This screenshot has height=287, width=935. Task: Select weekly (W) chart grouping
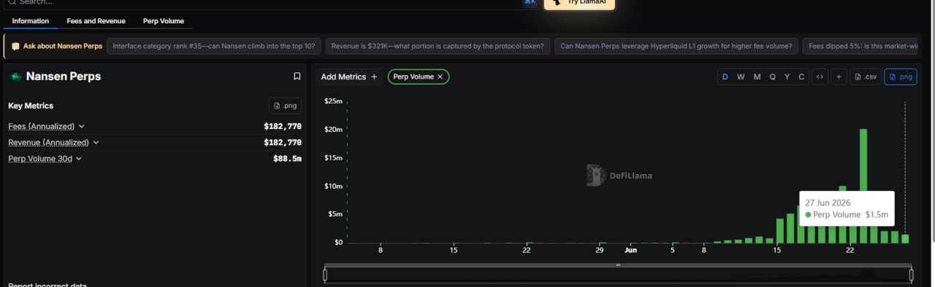(x=741, y=76)
